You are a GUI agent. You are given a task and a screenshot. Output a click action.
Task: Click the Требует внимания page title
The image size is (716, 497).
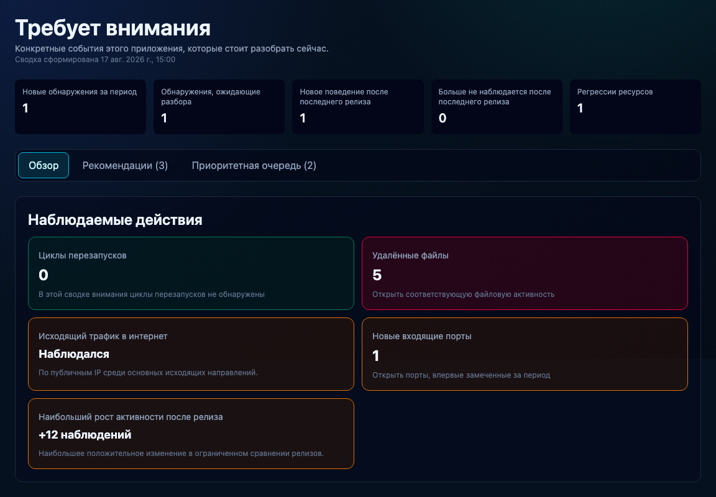112,29
